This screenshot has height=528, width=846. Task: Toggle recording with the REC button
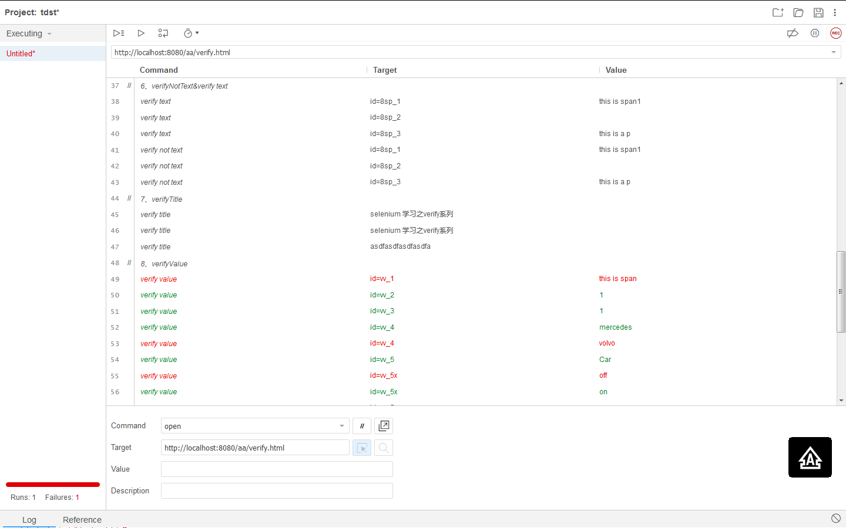tap(835, 33)
